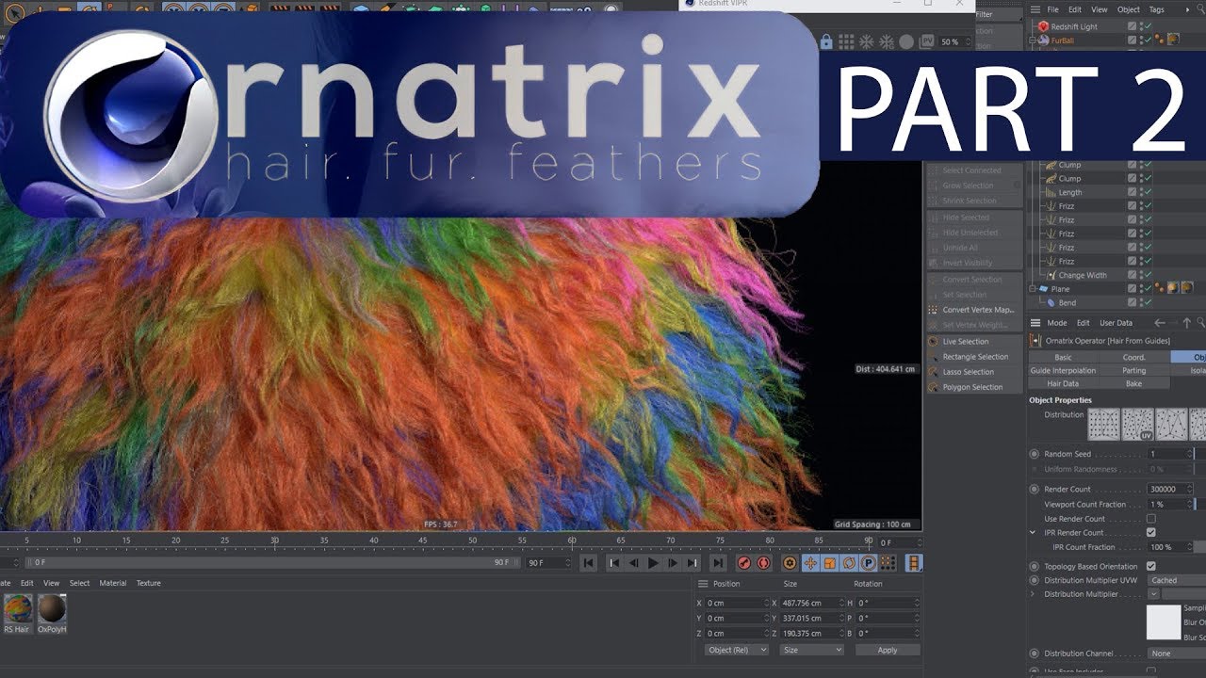This screenshot has width=1206, height=678.
Task: Open Distribution Multiplier small arrow dropdown
Action: point(1153,594)
